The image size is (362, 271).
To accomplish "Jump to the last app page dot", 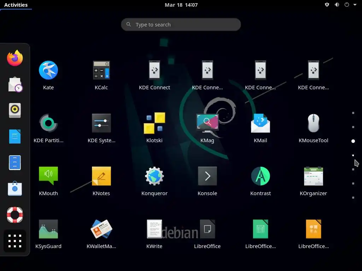I will (x=353, y=198).
